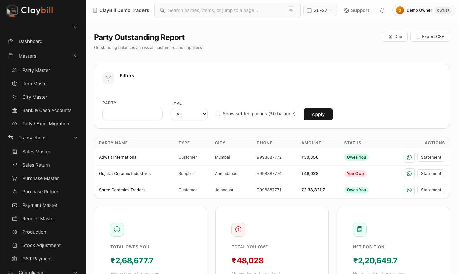The width and height of the screenshot is (458, 274).
Task: Collapse the Transactions menu section
Action: (43, 138)
